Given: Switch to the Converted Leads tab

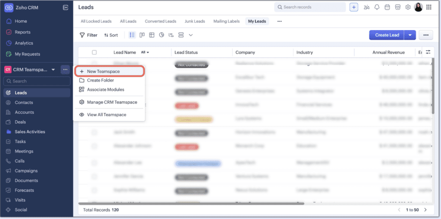Looking at the screenshot, I should tap(160, 21).
